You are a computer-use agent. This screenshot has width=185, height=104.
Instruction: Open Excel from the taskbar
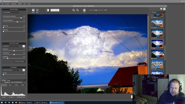click(x=5, y=103)
